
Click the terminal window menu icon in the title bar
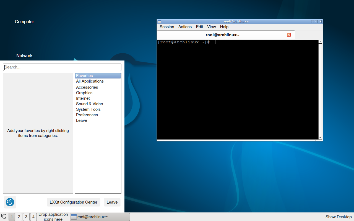(x=159, y=22)
